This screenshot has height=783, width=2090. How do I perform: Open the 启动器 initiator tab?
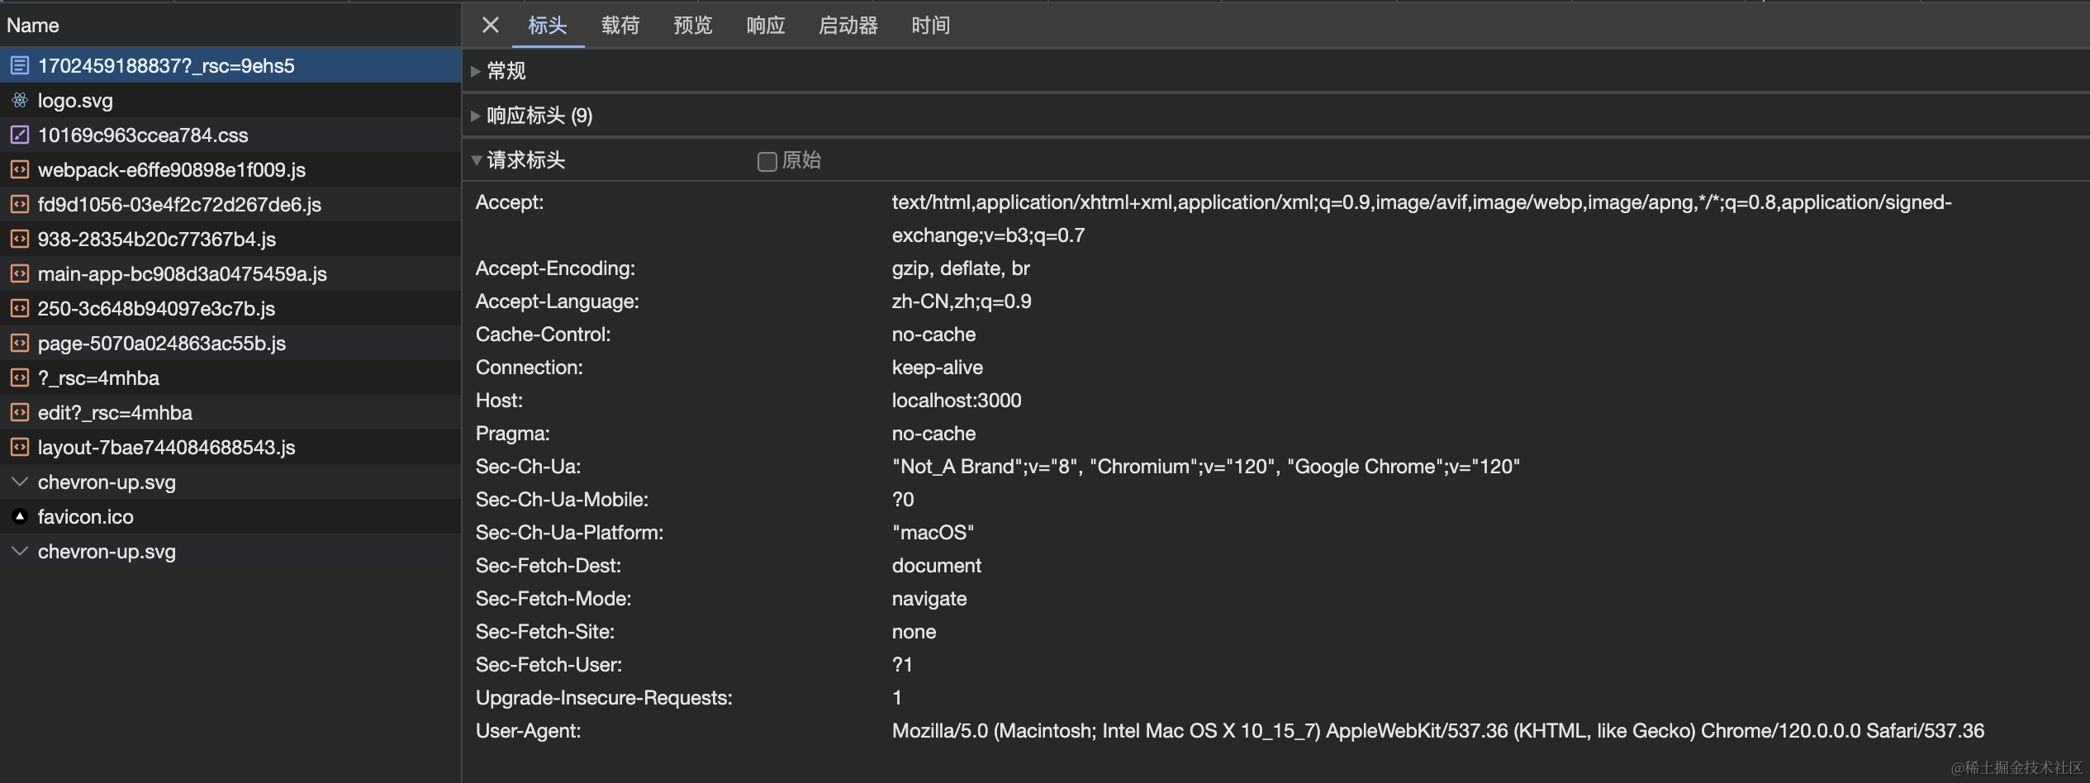(x=848, y=26)
